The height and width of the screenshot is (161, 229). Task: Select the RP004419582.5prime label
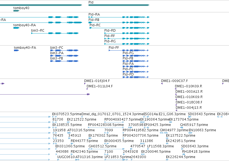(140, 130)
